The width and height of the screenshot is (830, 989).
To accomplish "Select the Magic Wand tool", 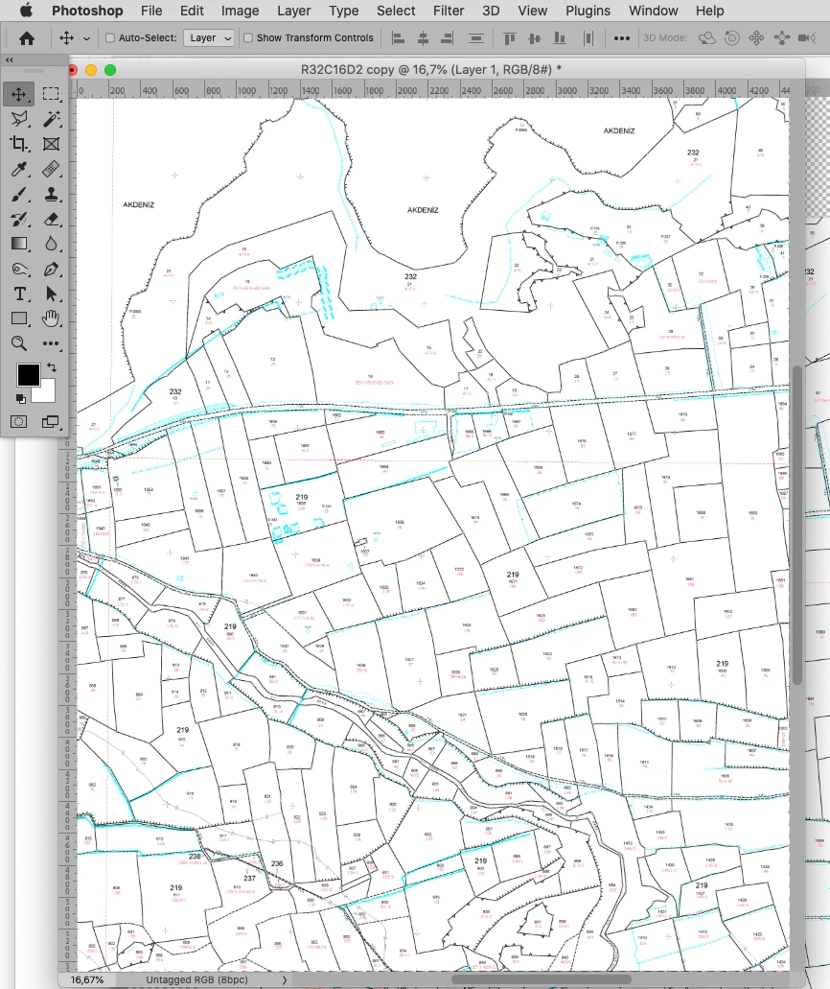I will (51, 119).
